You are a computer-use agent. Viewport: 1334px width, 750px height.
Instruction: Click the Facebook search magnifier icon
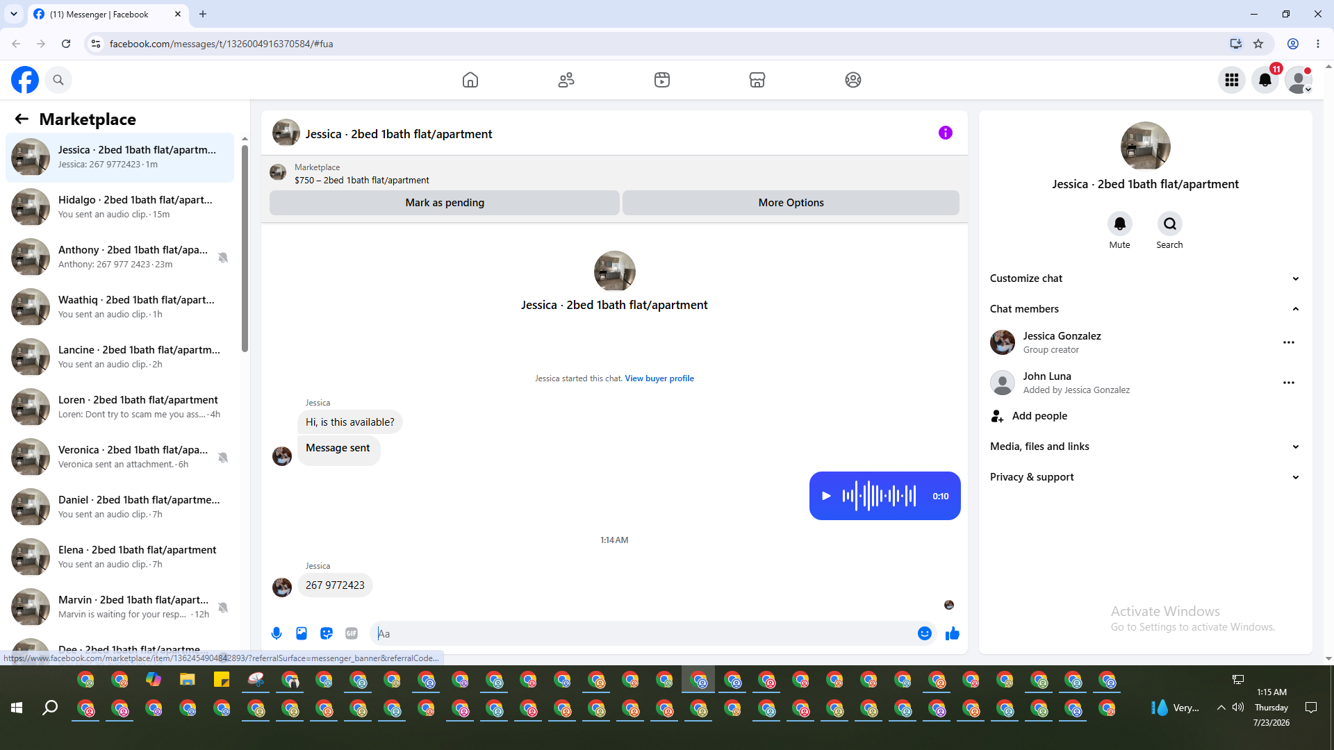click(x=58, y=80)
